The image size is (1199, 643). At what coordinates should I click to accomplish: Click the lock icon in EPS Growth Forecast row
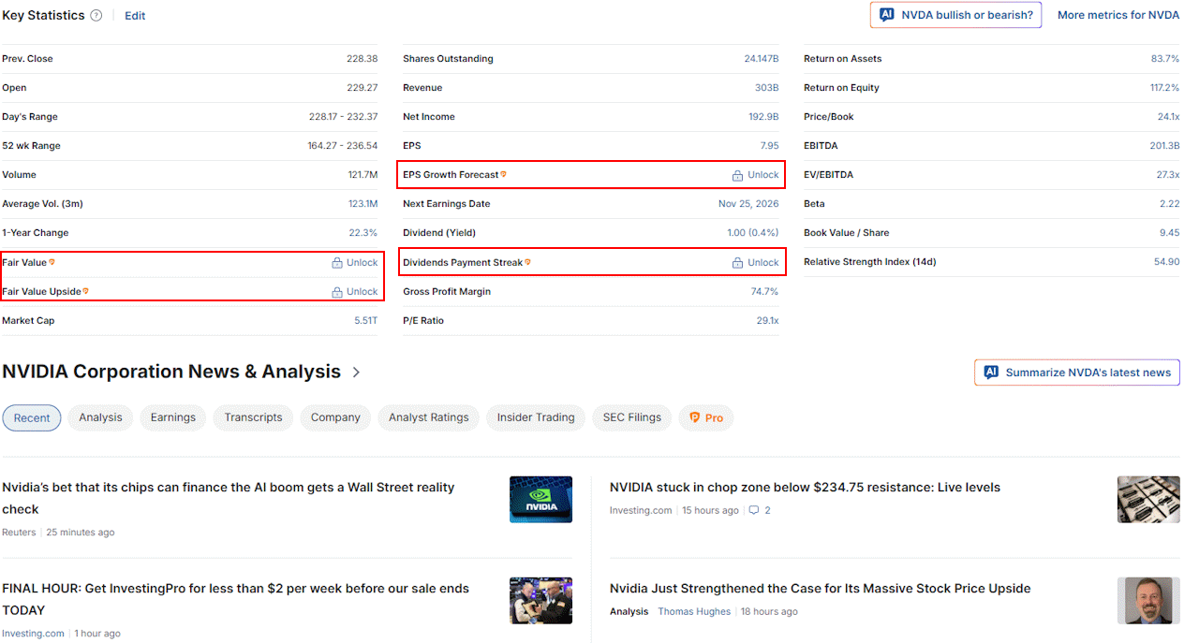coord(738,175)
